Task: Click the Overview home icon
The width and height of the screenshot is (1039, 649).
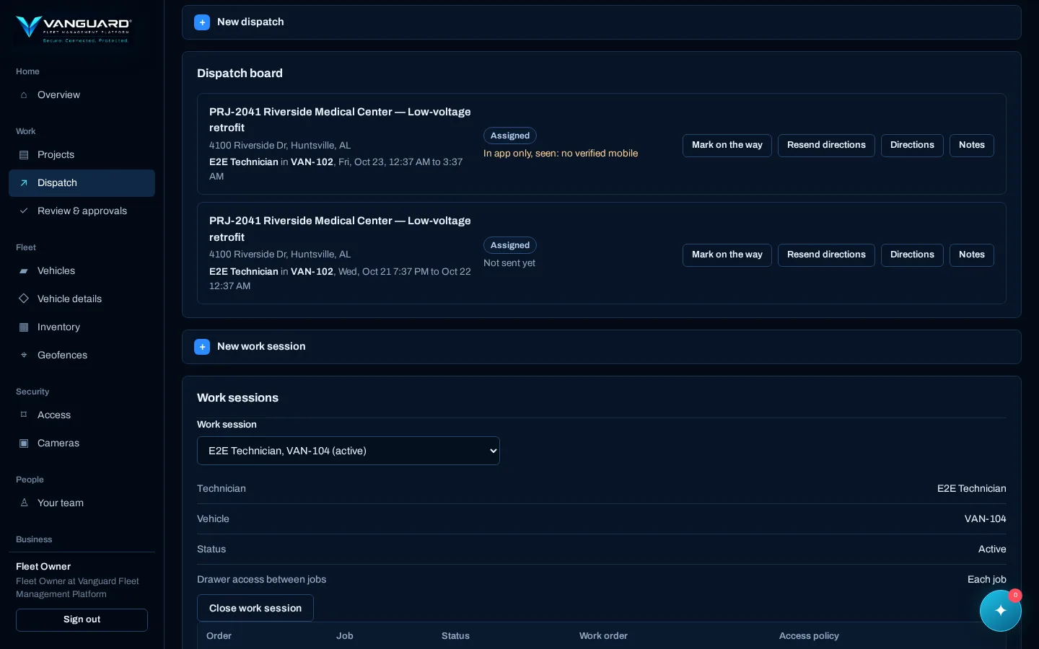Action: 24,95
